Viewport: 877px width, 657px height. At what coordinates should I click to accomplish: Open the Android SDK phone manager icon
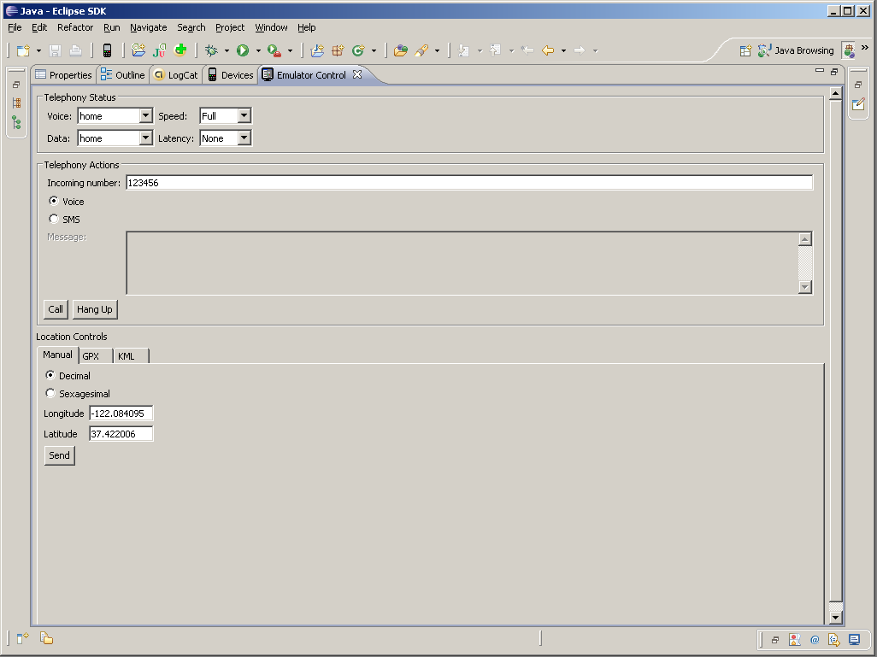[107, 51]
